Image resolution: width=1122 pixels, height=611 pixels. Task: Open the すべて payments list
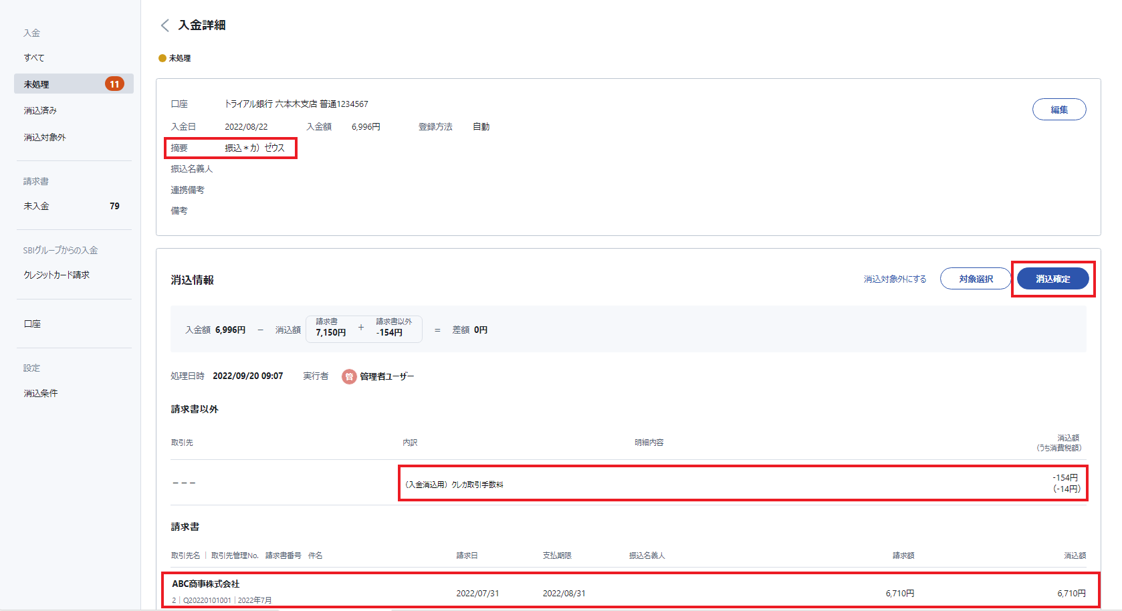[x=34, y=57]
